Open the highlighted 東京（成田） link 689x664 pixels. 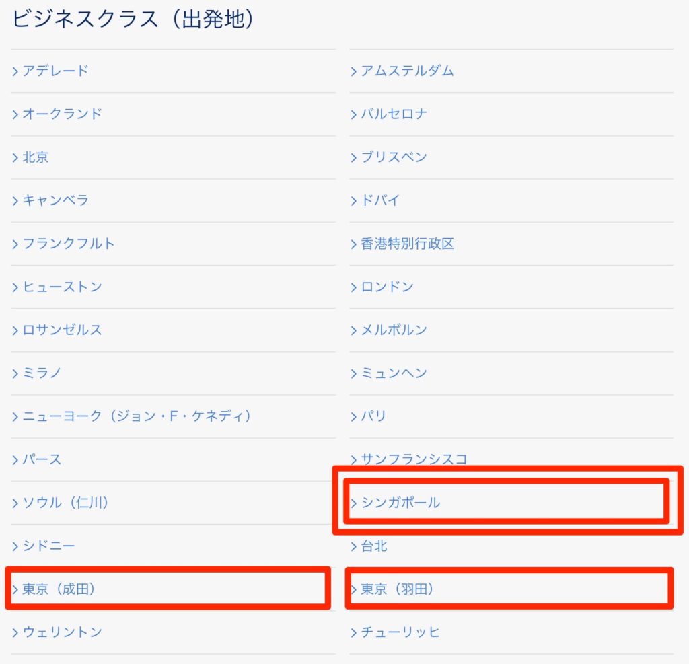(x=59, y=589)
